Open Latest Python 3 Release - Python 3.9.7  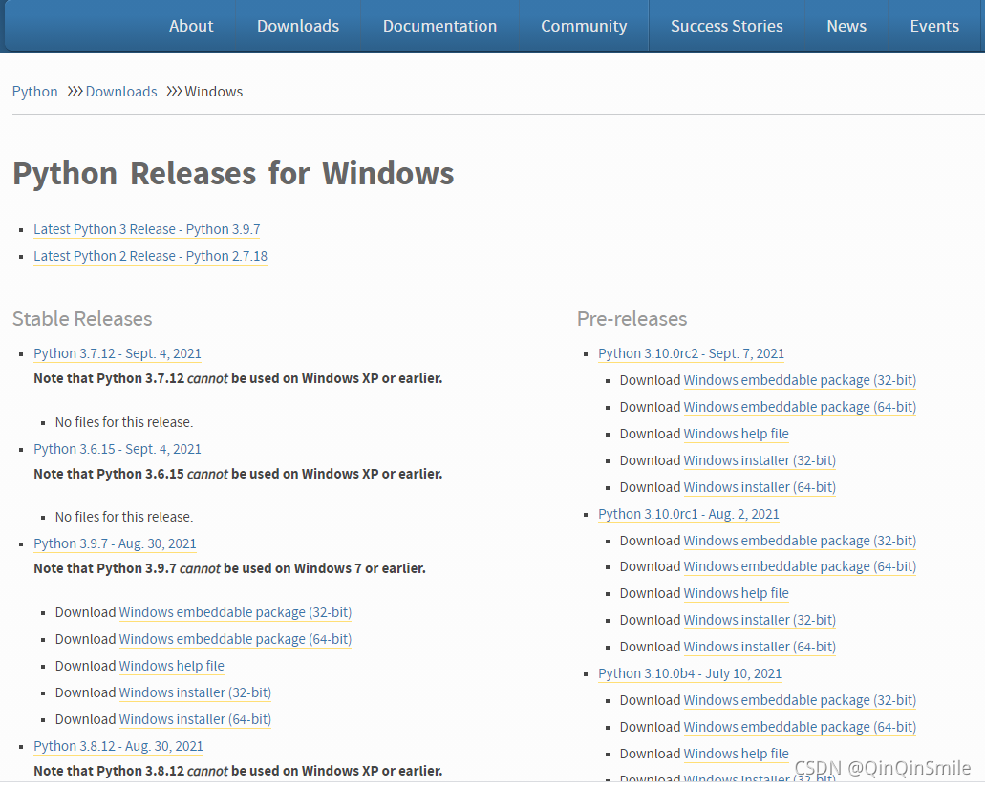coord(147,230)
